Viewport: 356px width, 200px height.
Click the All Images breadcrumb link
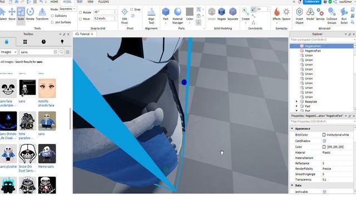(7, 62)
